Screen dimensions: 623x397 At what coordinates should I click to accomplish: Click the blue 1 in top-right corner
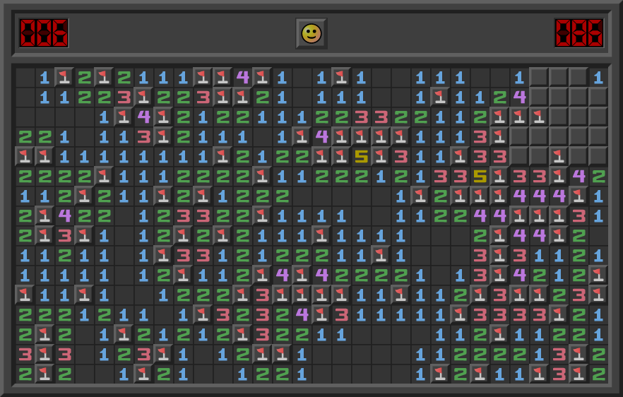coord(599,77)
